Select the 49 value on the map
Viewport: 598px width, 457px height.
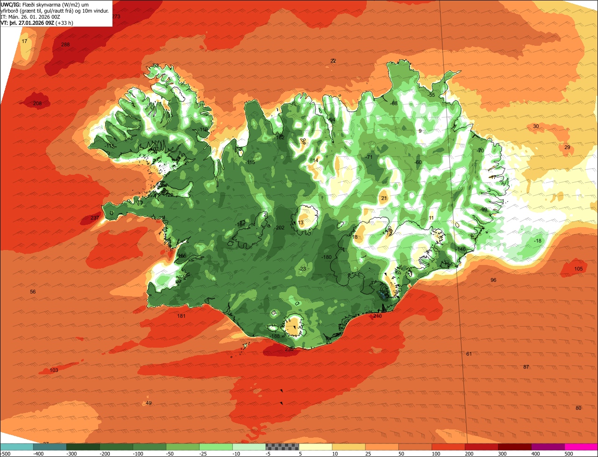(149, 403)
